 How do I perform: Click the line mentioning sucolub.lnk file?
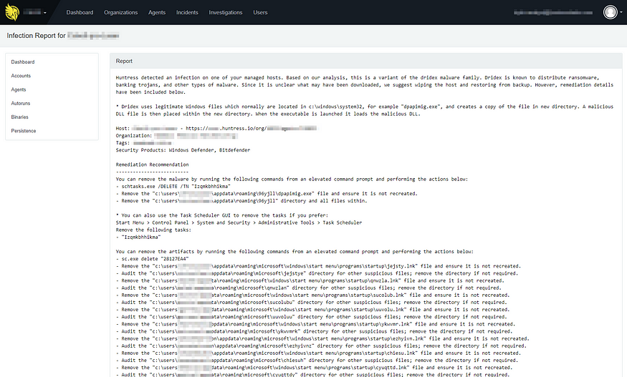tap(312, 295)
